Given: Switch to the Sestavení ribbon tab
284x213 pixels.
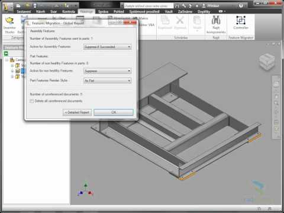Looking at the screenshot, I should [x=24, y=12].
